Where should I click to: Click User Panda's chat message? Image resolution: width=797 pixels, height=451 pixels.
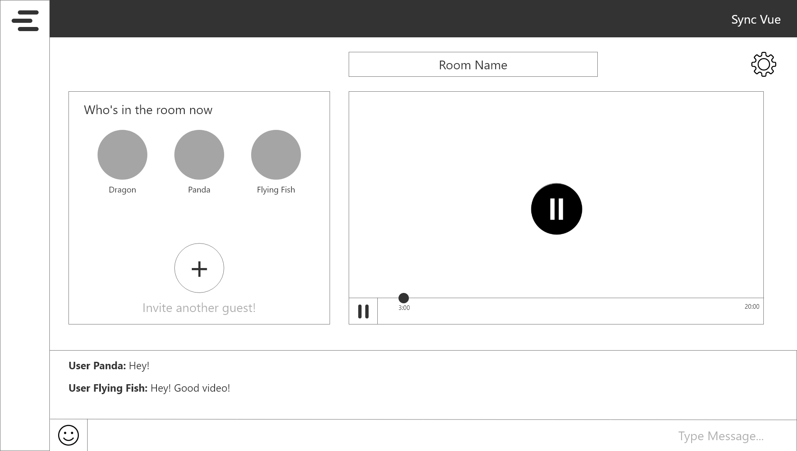point(109,366)
